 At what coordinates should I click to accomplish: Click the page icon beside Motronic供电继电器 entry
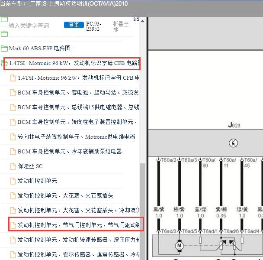[x=13, y=137]
